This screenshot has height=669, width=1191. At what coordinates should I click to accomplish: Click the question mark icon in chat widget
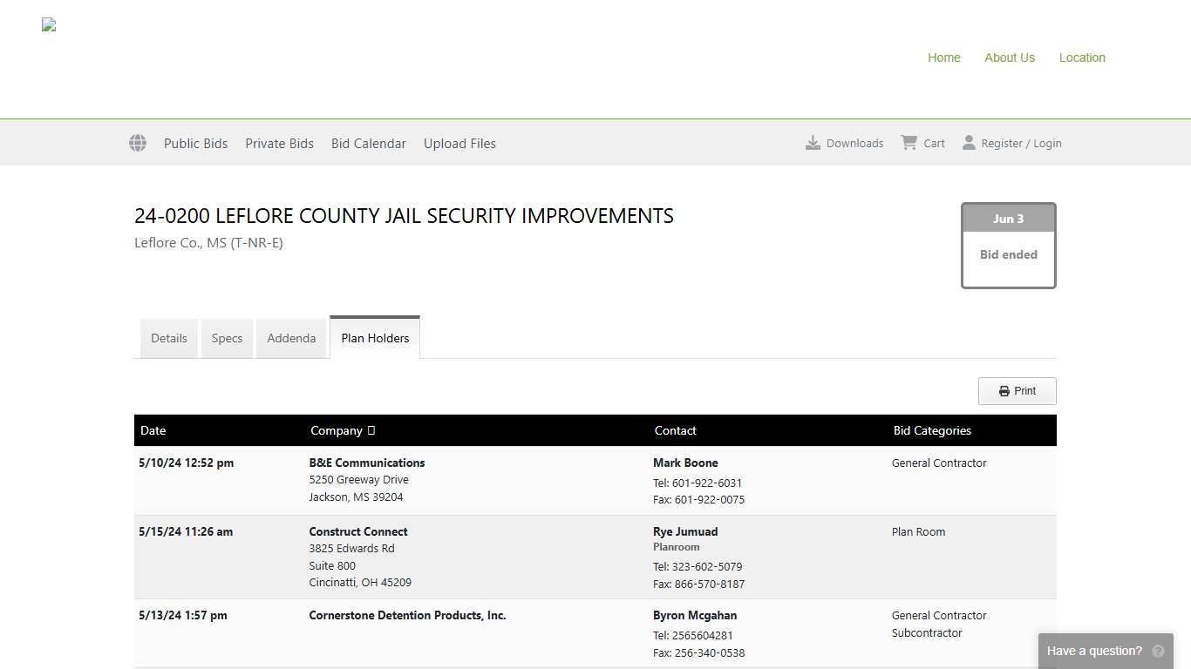[x=1158, y=651]
